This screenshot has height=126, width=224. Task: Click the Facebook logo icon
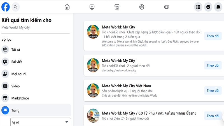(x=5, y=7)
